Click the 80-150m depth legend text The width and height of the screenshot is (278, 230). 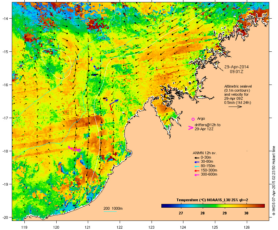coord(208,166)
